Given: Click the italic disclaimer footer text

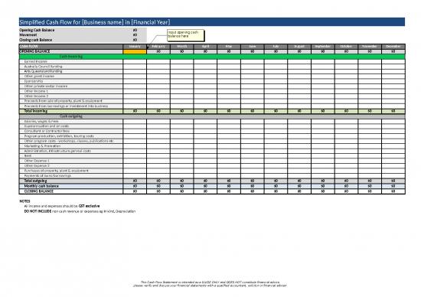Looking at the screenshot, I should (x=210, y=284).
